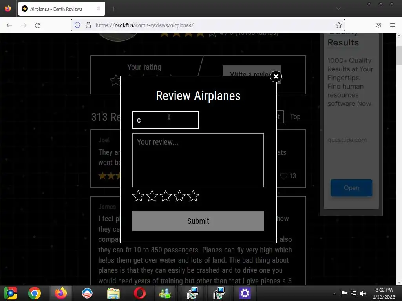The image size is (402, 301).
Task: Show hidden system tray icons
Action: click(334, 294)
